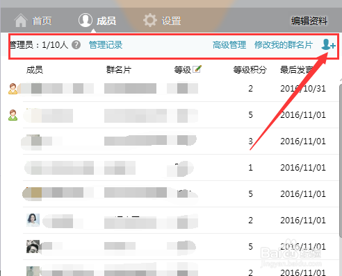Click the vertical scrollbar of member list
342x276 pixels.
[x=341, y=161]
